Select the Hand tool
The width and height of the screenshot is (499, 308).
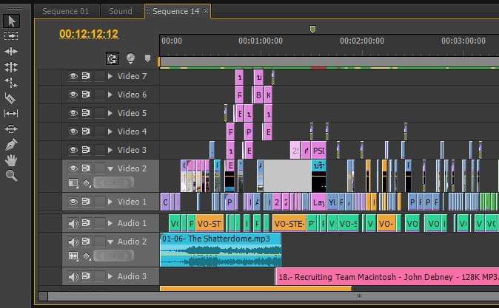[11, 160]
